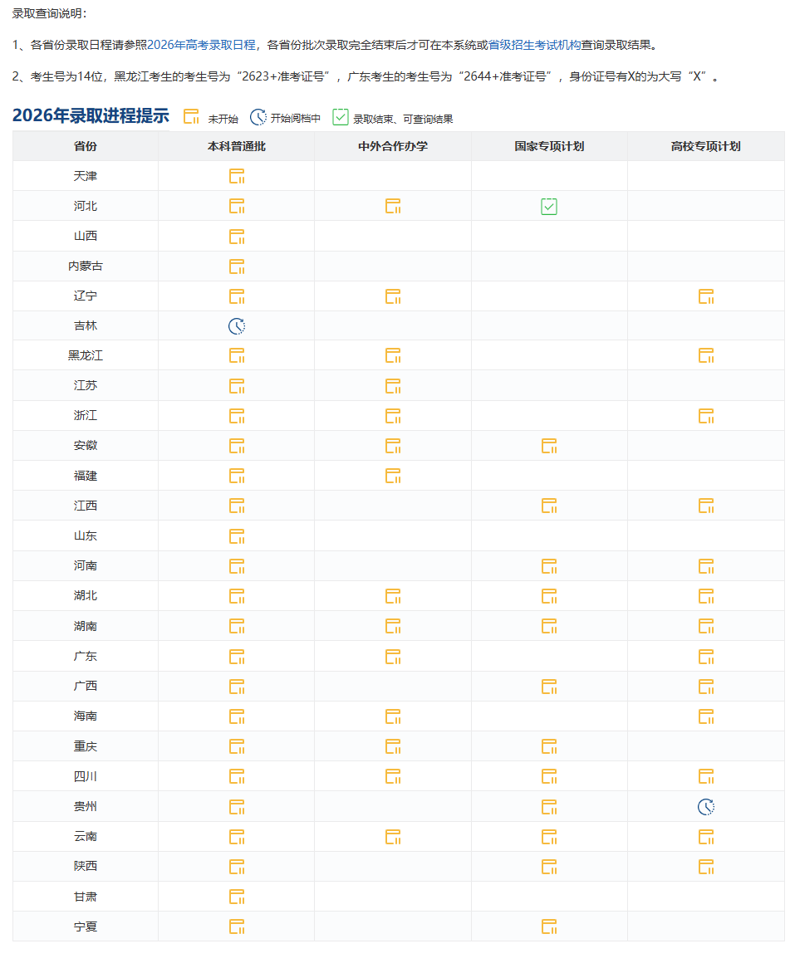Click legend label 开始阅档中
The image size is (795, 968).
point(295,119)
